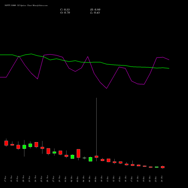Select the 'C: 0.55' close value
Viewport: 188px width, 188px height.
(x=65, y=10)
